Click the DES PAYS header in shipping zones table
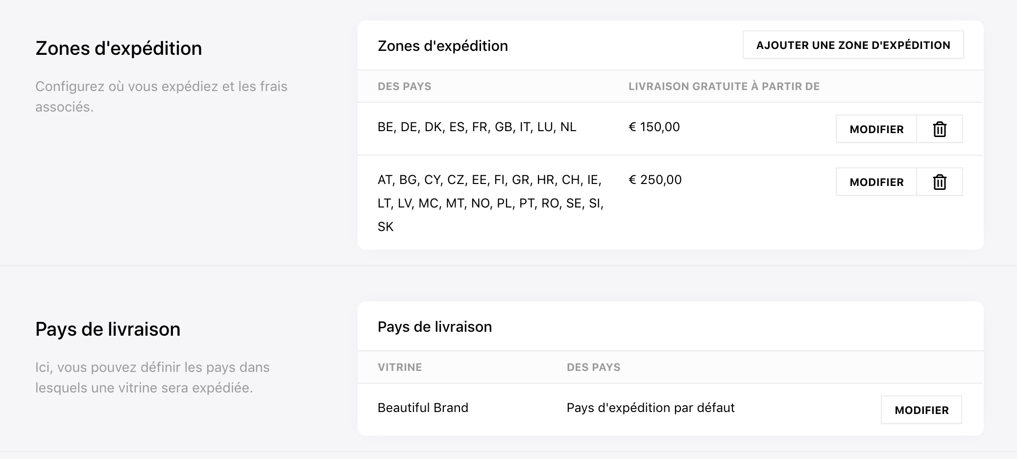 pyautogui.click(x=404, y=87)
